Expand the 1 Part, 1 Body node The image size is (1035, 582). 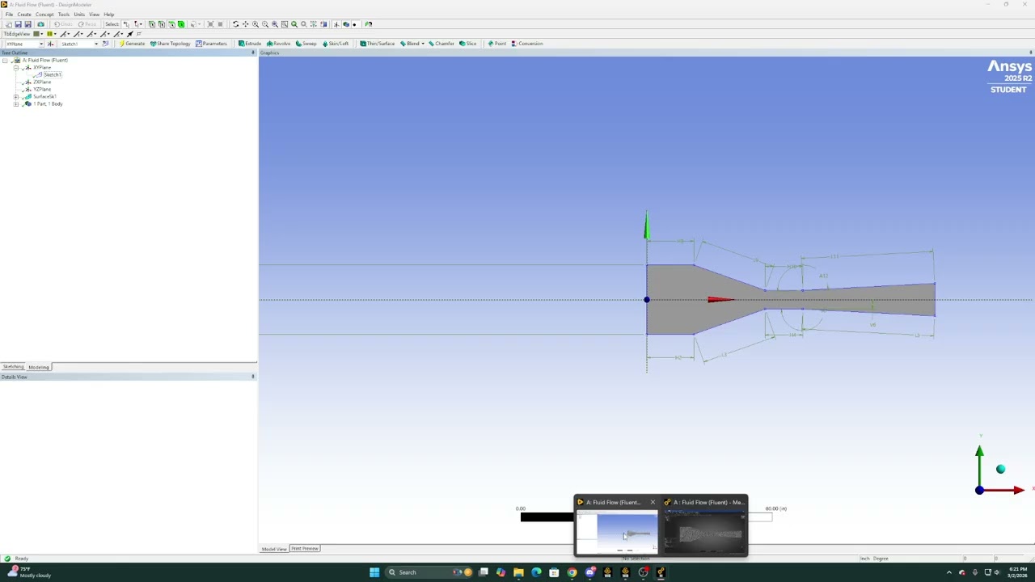[16, 104]
